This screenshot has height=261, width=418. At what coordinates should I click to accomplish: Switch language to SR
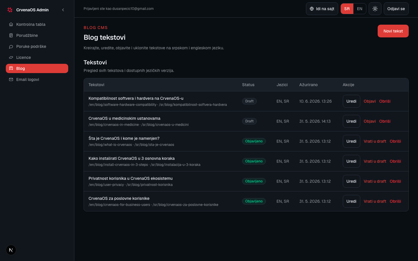click(347, 9)
